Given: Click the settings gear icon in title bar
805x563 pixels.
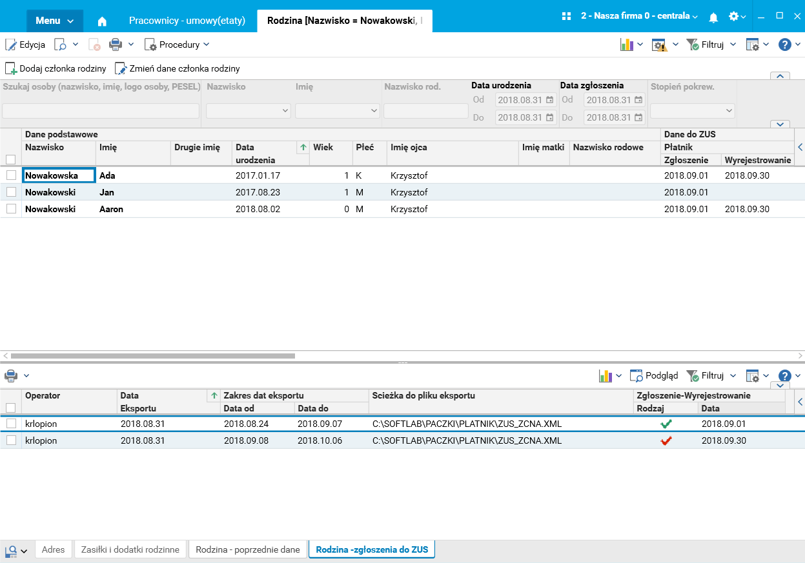Looking at the screenshot, I should pos(733,16).
